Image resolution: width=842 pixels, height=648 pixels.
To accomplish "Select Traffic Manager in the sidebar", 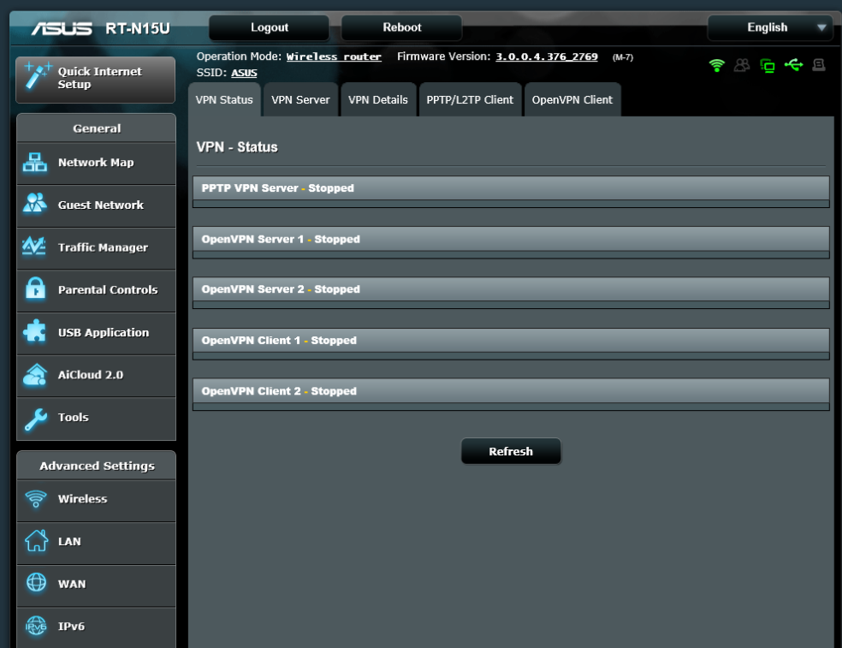I will (96, 247).
